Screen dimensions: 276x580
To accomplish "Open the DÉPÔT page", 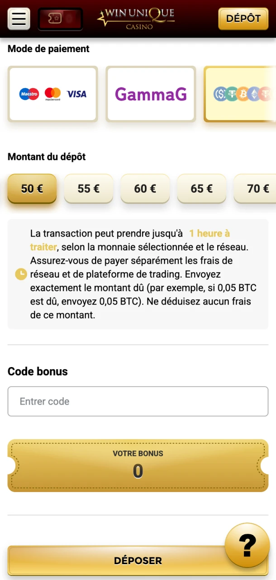I will coord(243,19).
